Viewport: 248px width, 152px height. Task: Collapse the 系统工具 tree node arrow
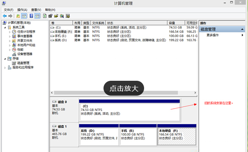pyautogui.click(x=5, y=27)
